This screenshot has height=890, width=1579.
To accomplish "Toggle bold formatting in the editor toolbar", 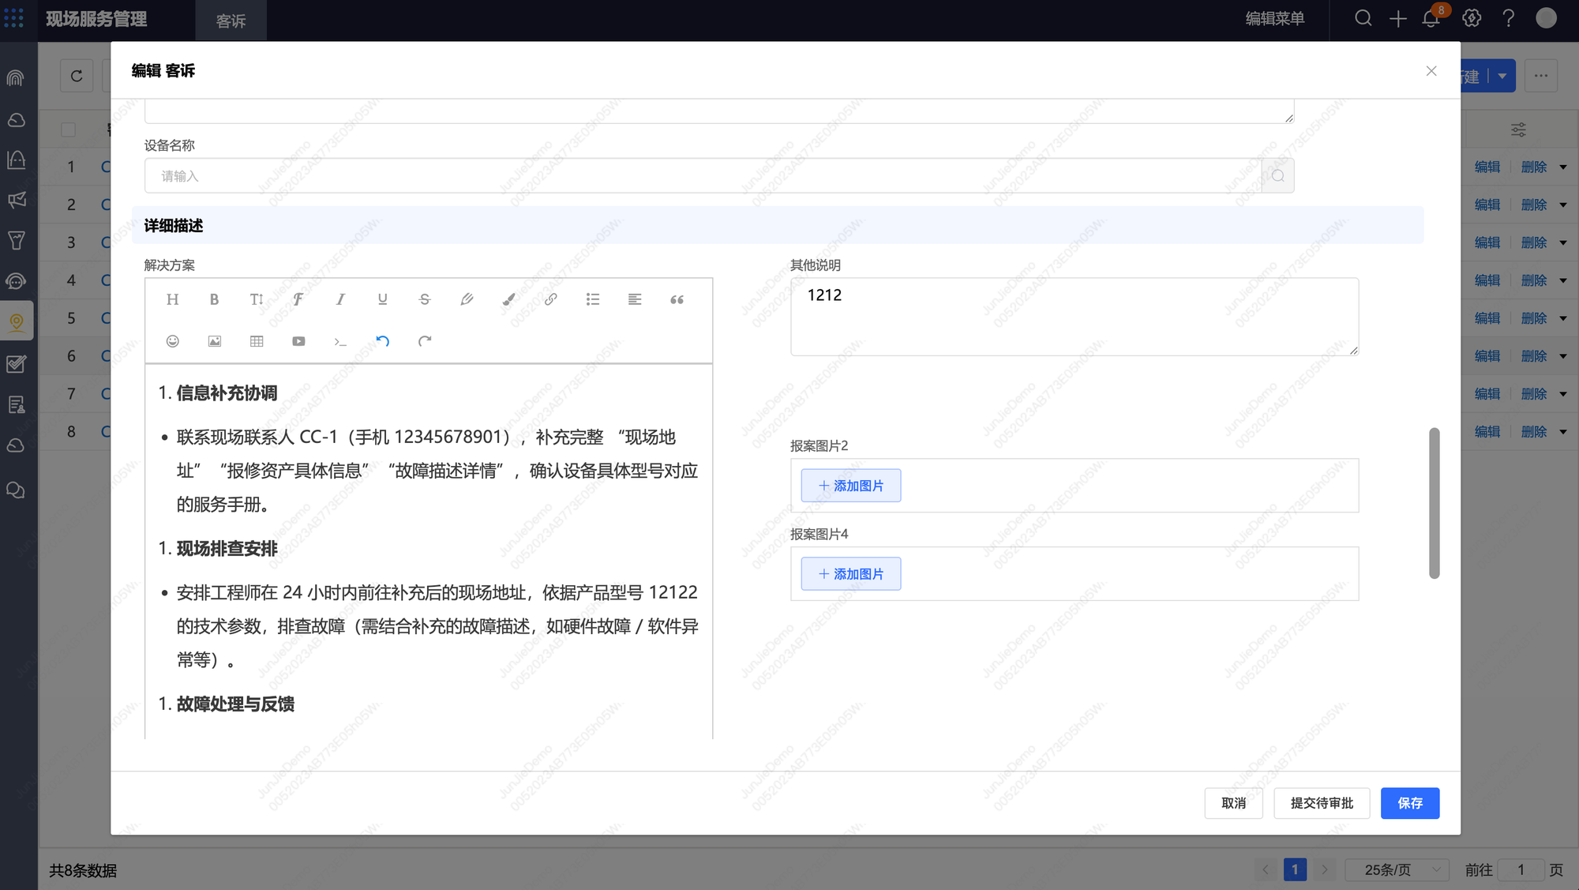I will coord(214,299).
